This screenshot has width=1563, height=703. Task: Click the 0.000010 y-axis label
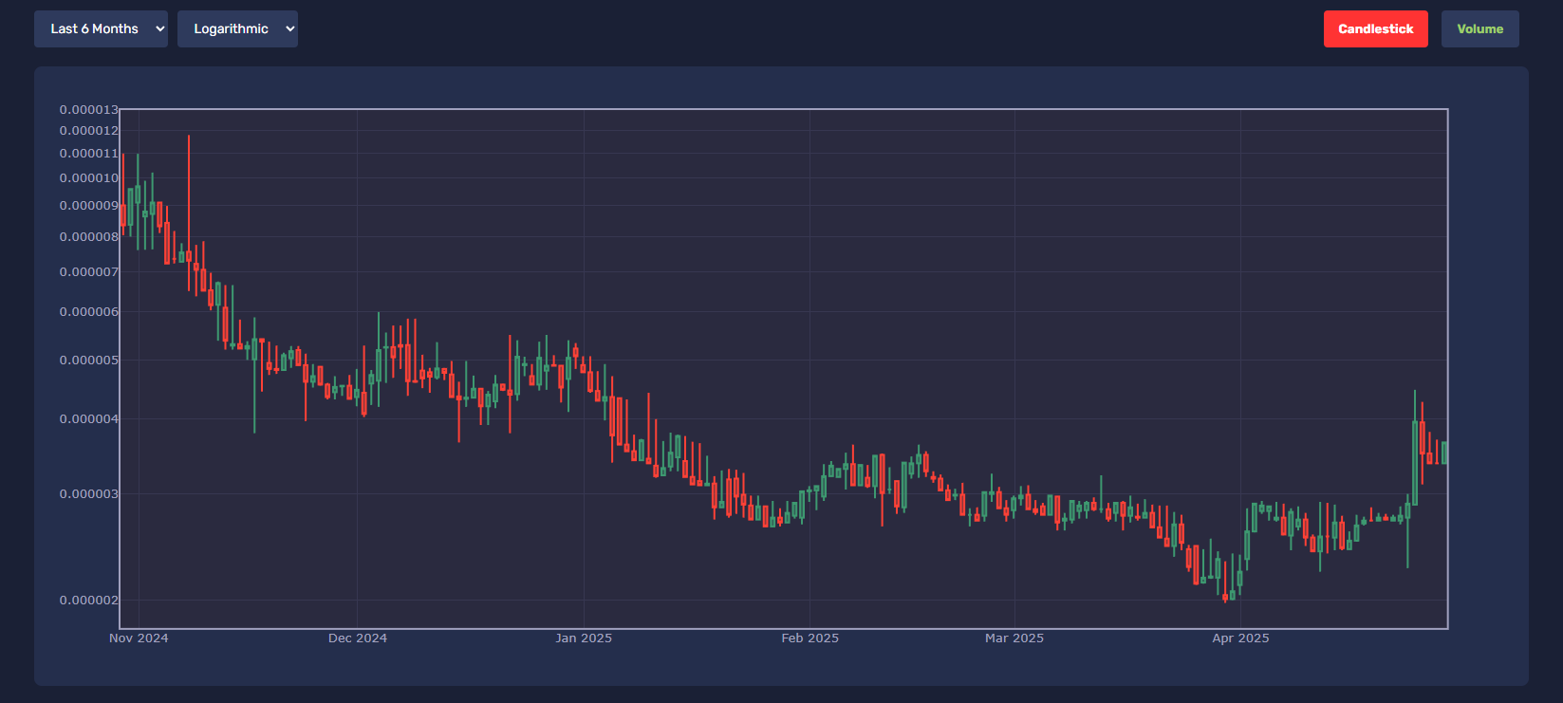(89, 177)
